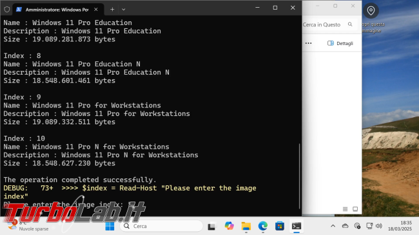419x235 pixels.
Task: Click 'Size : 19.089.281.873 bytes' line
Action: click(59, 39)
